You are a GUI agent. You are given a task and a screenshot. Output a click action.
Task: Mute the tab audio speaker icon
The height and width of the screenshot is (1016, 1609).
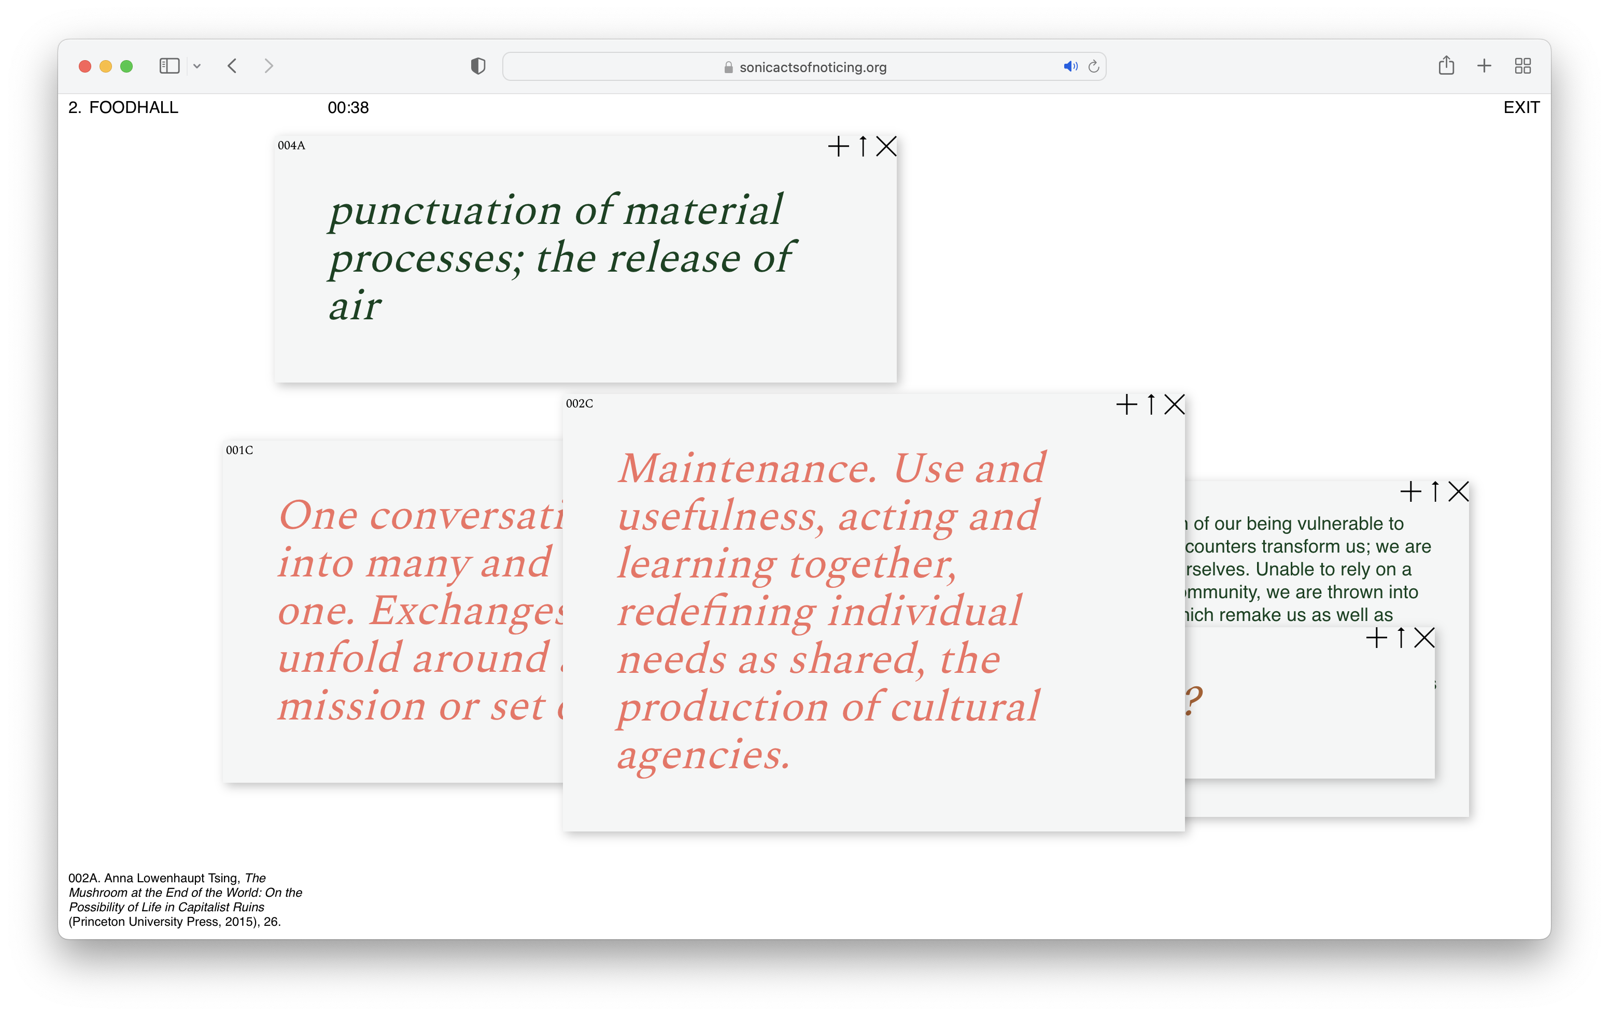click(1070, 66)
